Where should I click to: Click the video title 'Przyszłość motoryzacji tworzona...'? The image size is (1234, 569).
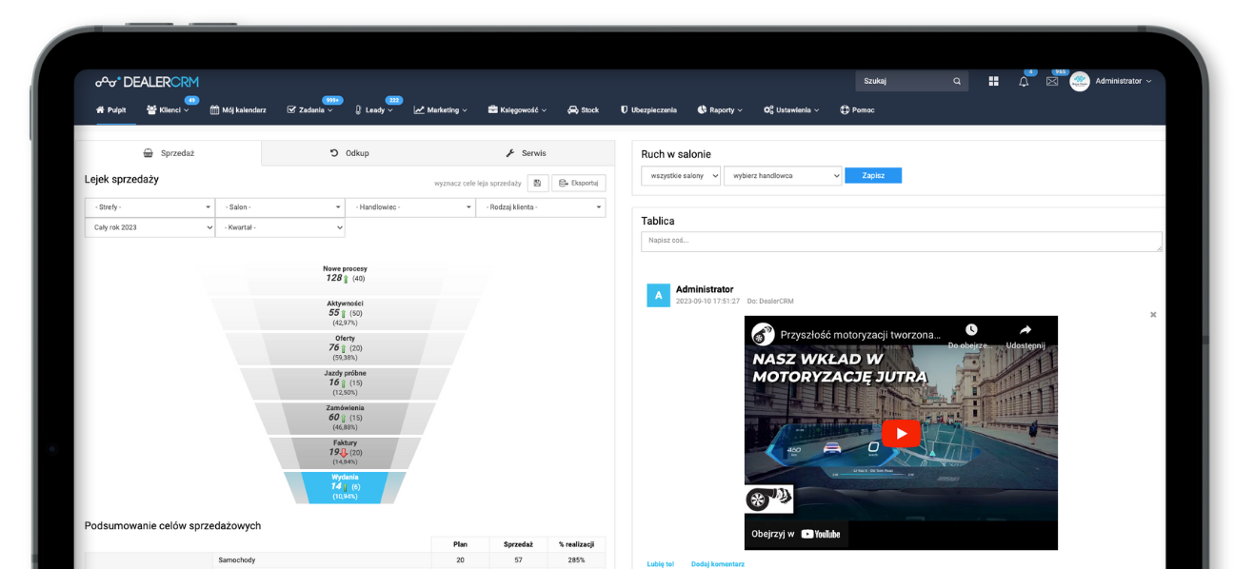pos(860,335)
